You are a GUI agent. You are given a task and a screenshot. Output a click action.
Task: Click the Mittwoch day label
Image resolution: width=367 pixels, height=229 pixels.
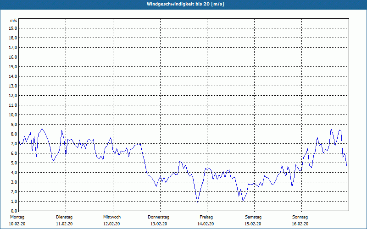click(x=112, y=217)
